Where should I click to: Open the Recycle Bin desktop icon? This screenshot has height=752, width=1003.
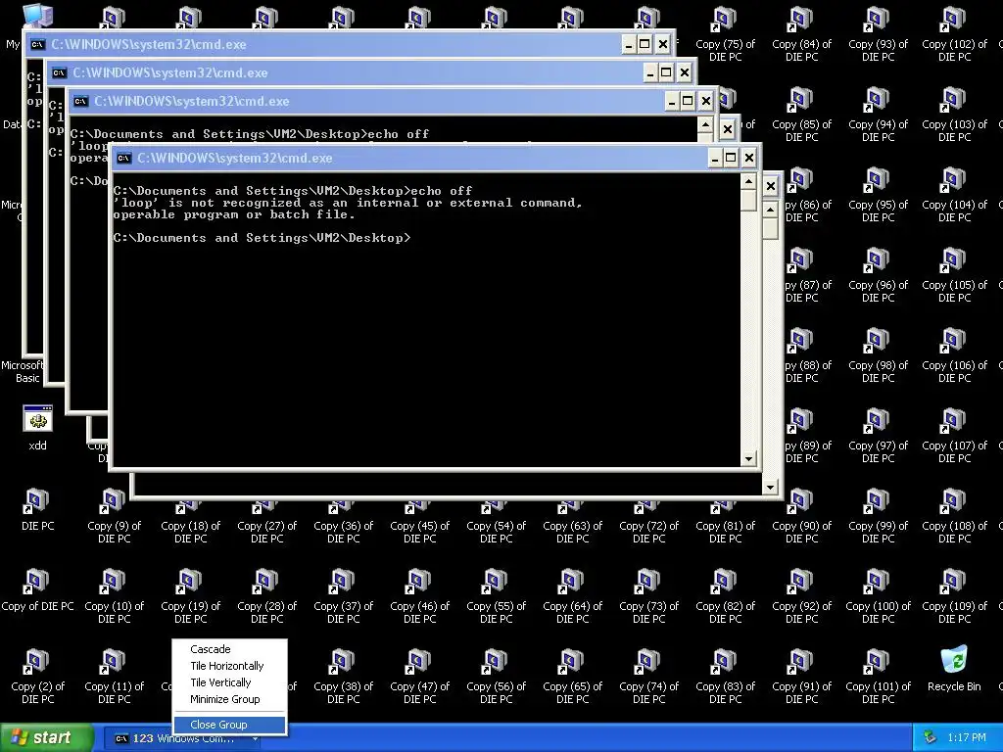(x=954, y=669)
